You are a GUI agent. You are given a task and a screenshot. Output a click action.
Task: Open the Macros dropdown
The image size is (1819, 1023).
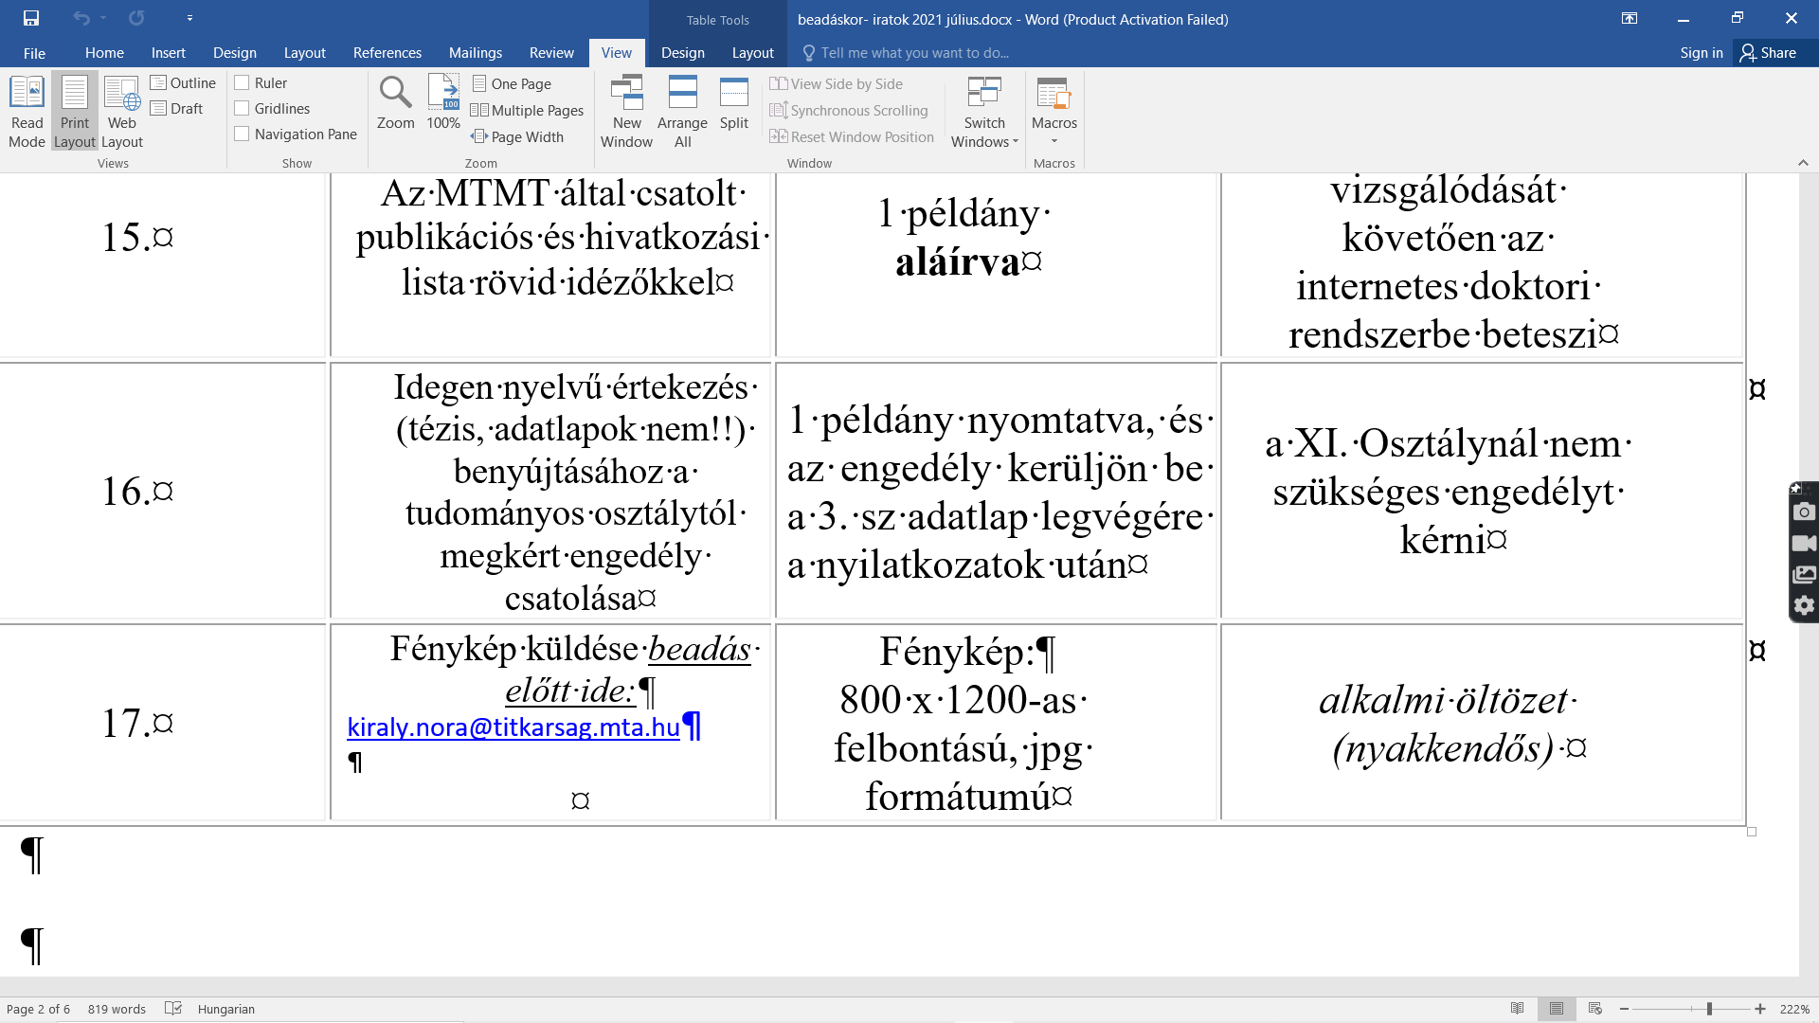1054,112
